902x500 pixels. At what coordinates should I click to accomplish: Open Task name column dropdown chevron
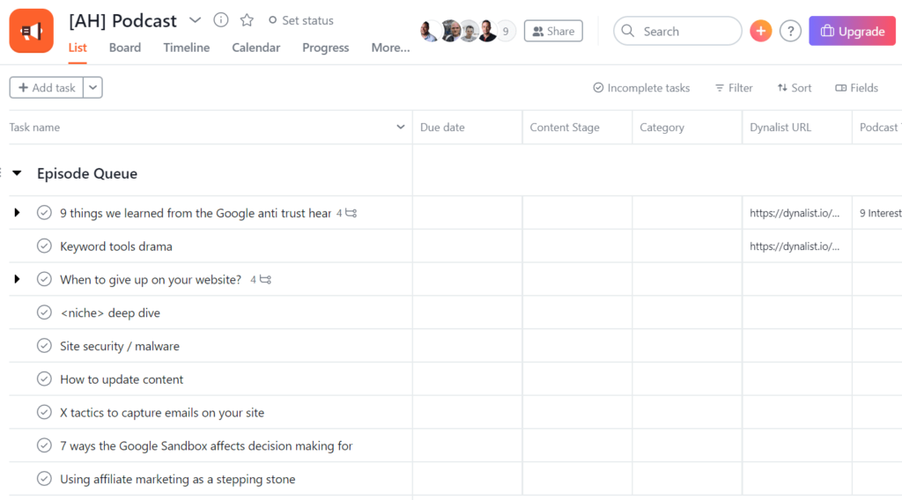pos(401,127)
